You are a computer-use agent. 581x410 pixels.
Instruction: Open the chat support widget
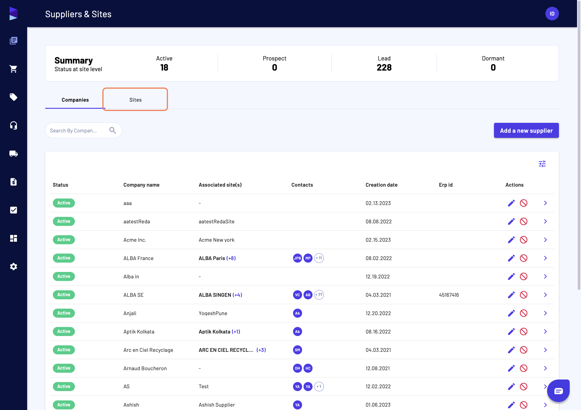point(558,391)
